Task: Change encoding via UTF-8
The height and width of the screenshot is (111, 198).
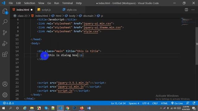Action: point(146,103)
